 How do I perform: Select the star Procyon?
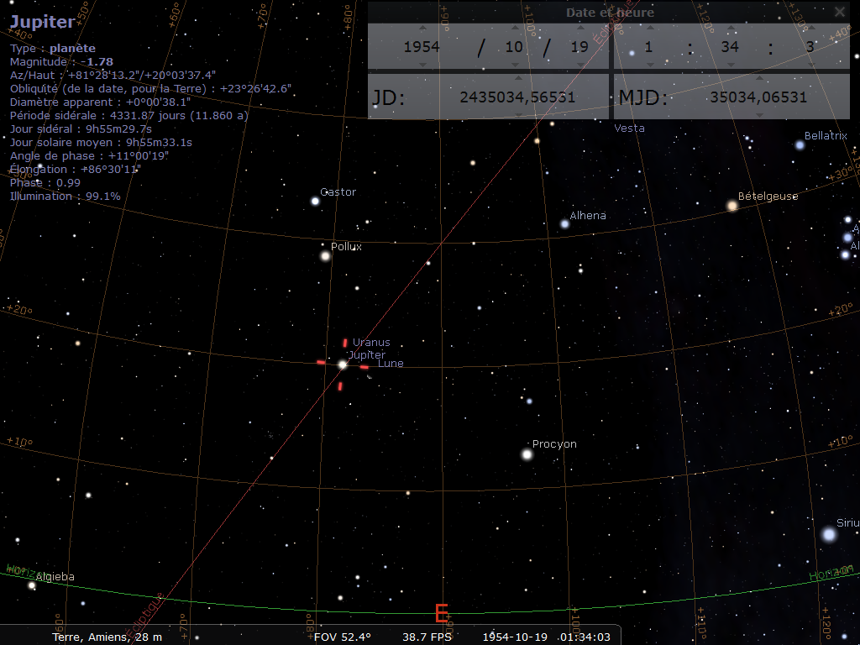point(527,454)
